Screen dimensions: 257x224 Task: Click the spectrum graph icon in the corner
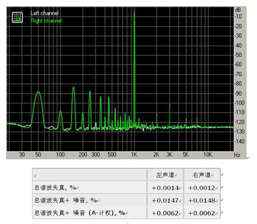(x=17, y=17)
